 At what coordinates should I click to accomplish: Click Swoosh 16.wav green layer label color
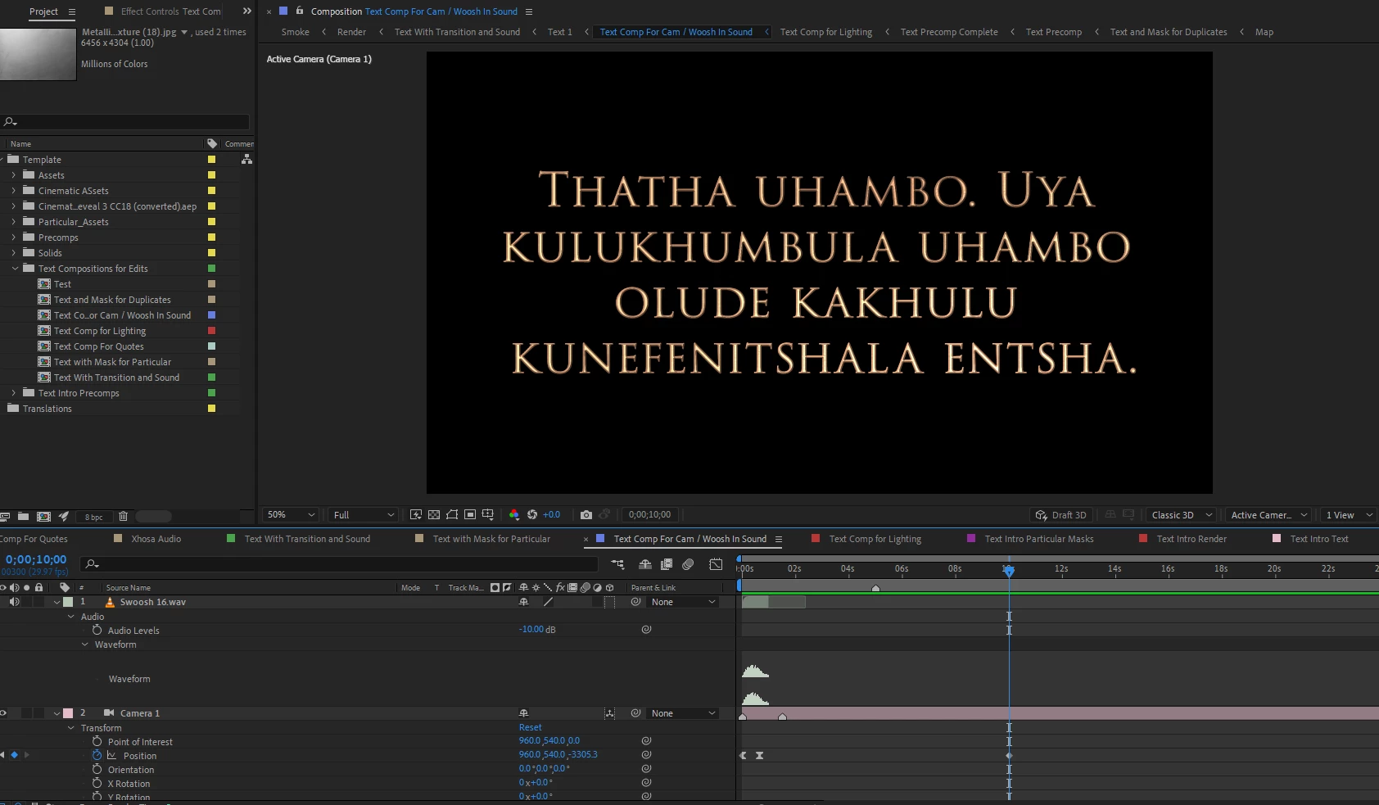click(x=68, y=602)
